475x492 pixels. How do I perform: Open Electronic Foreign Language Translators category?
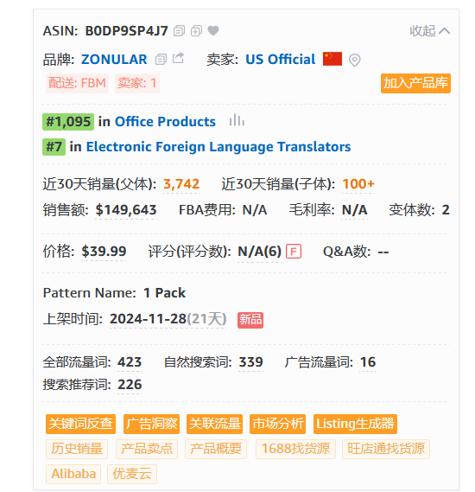(x=218, y=146)
